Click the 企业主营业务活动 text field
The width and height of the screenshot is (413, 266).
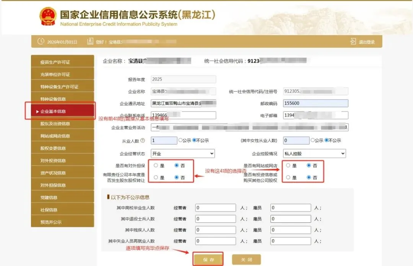(x=250, y=127)
